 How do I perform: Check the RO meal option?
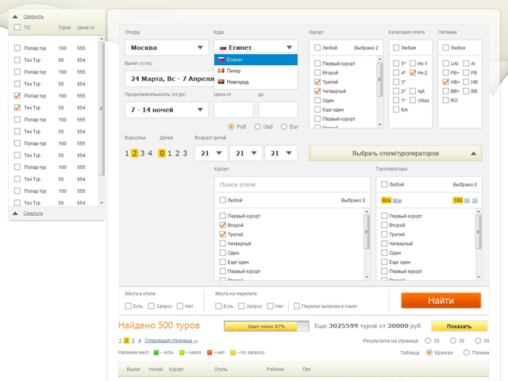pos(446,100)
